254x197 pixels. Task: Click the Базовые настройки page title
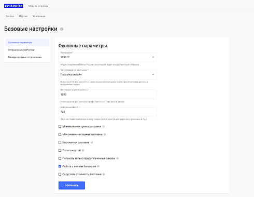pos(31,29)
